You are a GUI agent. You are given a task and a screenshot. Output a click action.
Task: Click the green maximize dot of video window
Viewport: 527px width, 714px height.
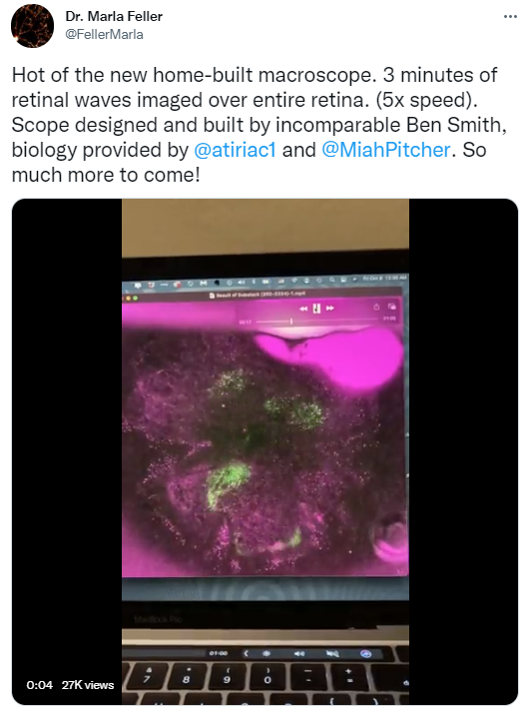[136, 298]
